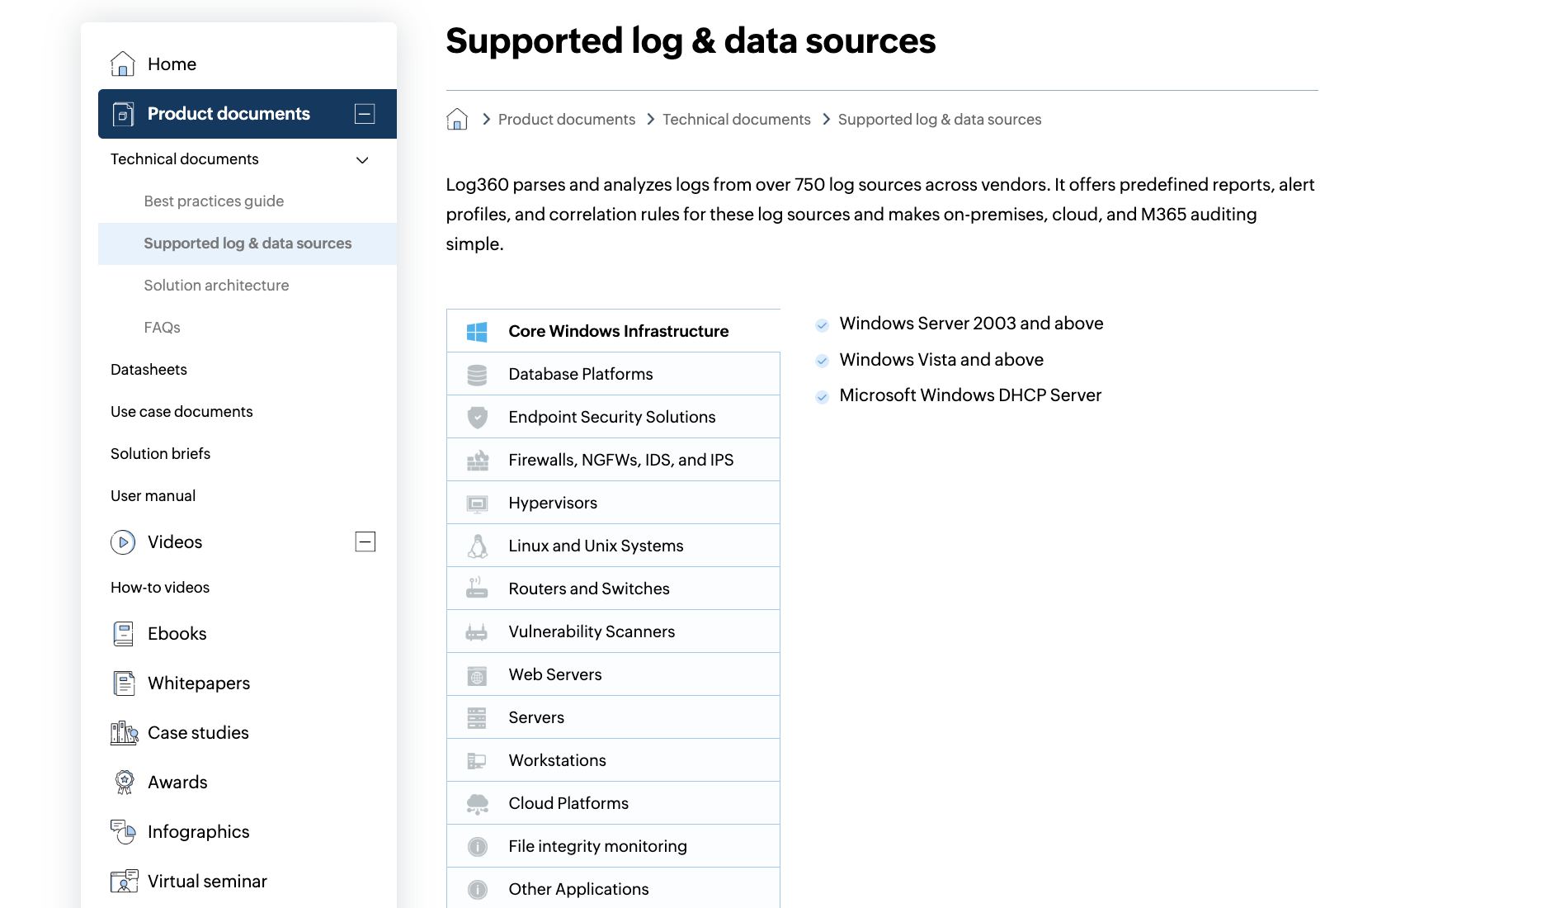1556x908 pixels.
Task: Show the Web Servers tab
Action: pyautogui.click(x=613, y=674)
